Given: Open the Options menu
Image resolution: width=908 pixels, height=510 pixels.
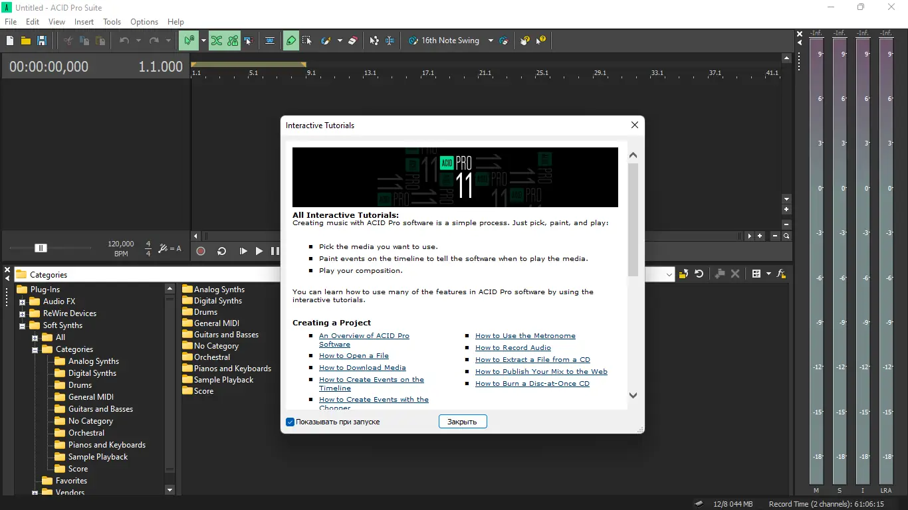Looking at the screenshot, I should [144, 22].
